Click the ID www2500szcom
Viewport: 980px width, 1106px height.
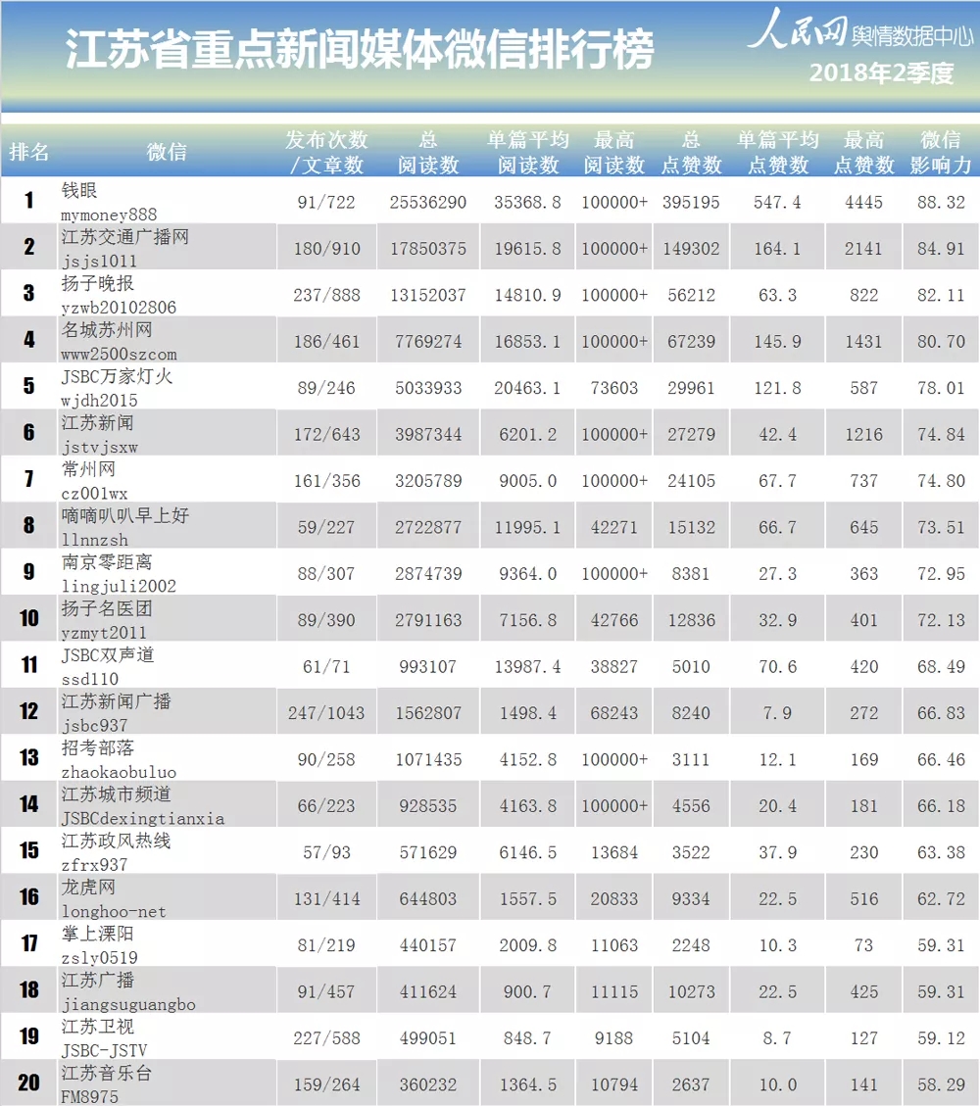pos(119,354)
